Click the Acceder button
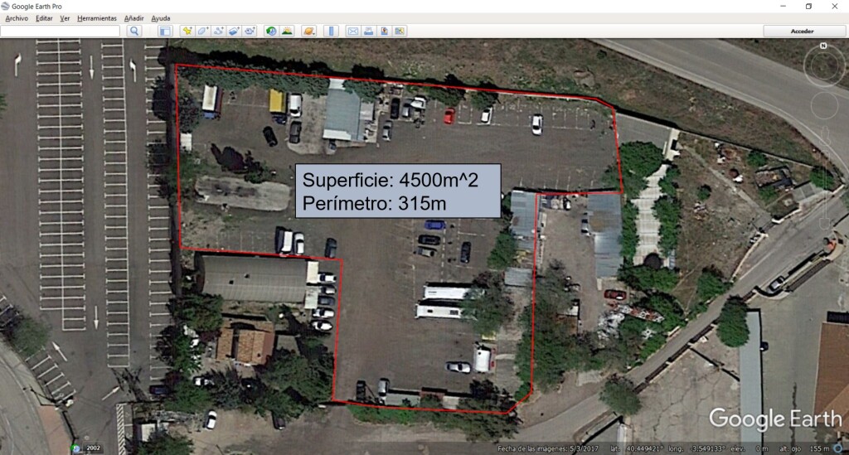 click(x=803, y=31)
